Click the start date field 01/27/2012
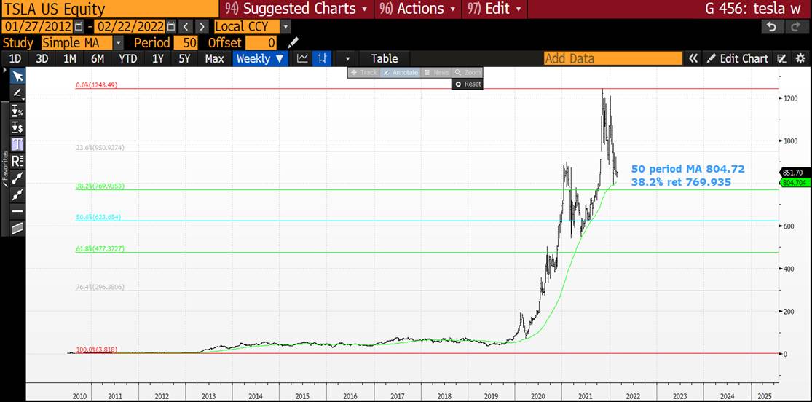812x402 pixels. click(38, 27)
